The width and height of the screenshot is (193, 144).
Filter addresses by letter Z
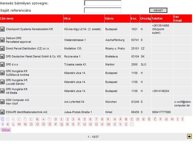point(126,124)
